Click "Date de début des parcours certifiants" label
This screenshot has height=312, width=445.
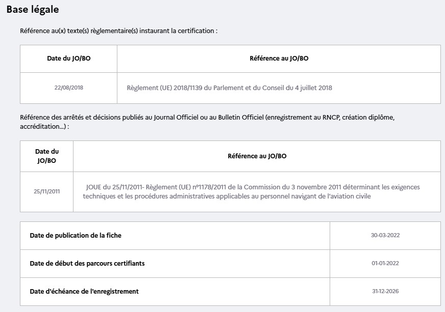tap(87, 263)
